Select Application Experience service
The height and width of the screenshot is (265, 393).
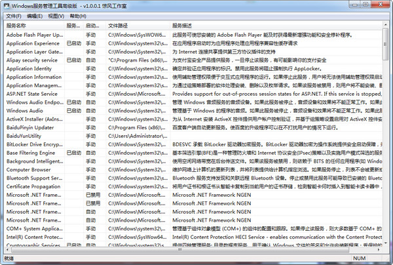pos(33,43)
